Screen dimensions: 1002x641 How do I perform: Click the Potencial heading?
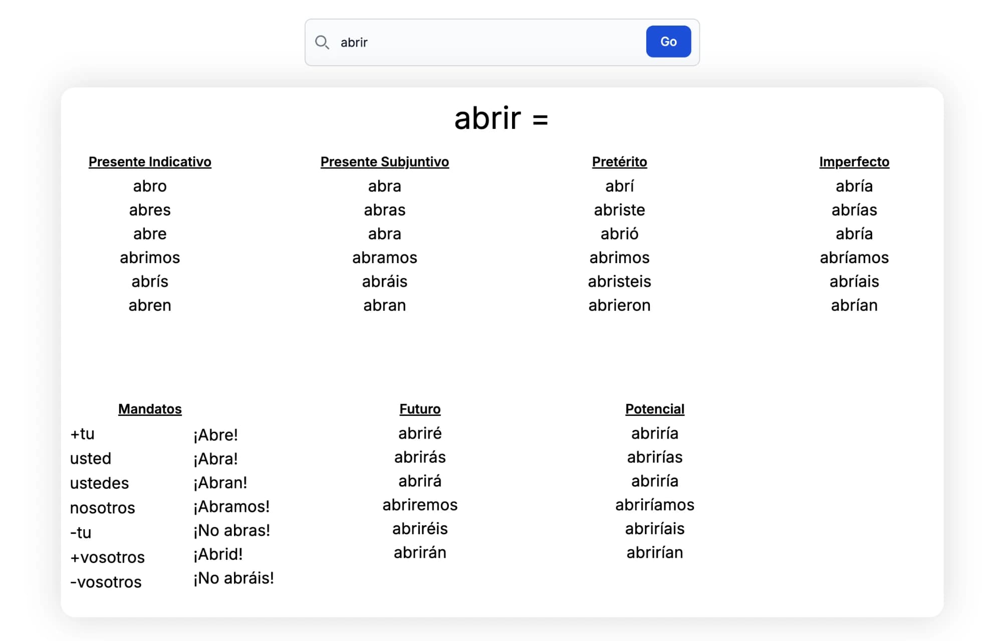[x=655, y=409]
